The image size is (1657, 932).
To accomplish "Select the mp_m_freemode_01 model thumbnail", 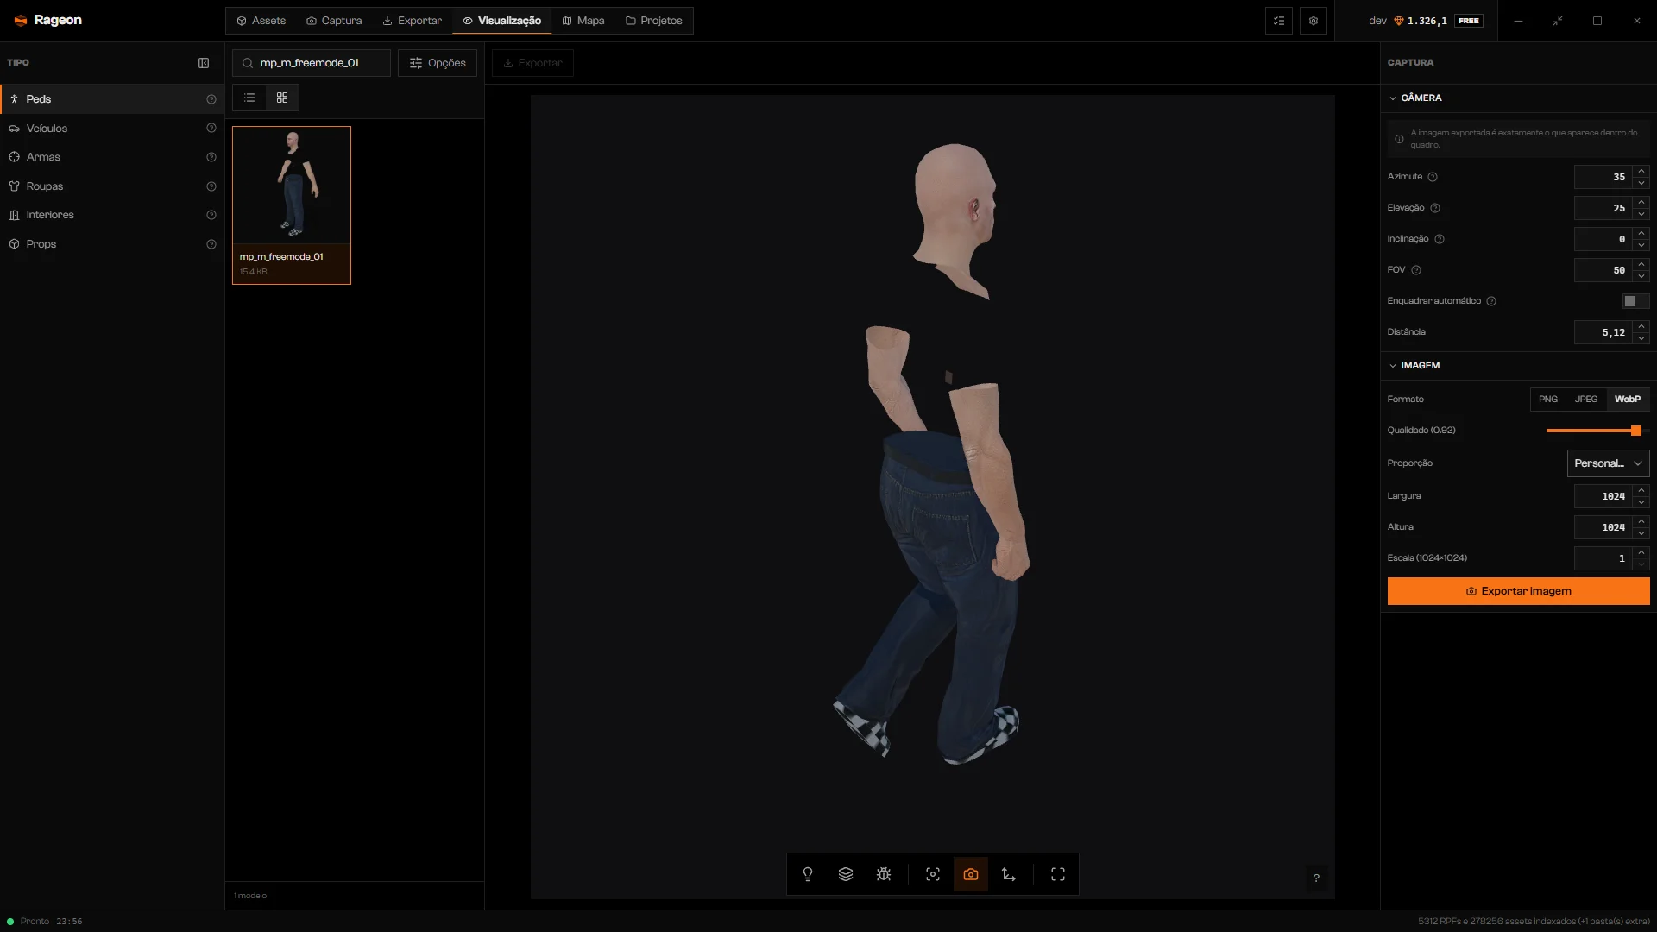I will coord(292,205).
